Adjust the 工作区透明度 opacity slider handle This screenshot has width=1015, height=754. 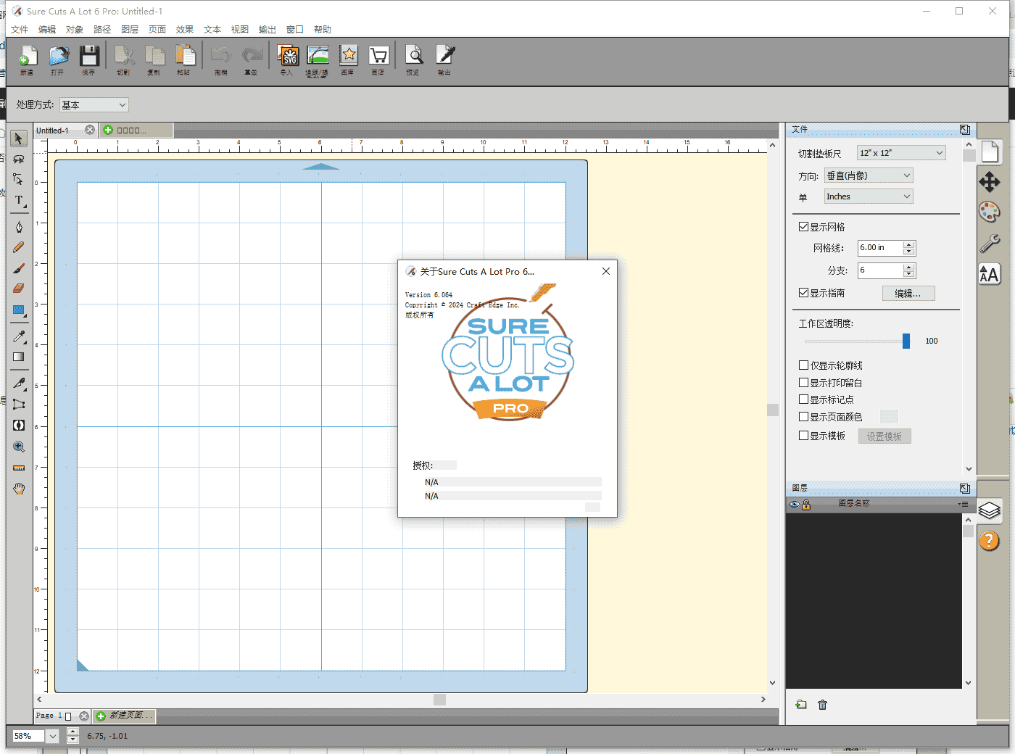coord(906,341)
